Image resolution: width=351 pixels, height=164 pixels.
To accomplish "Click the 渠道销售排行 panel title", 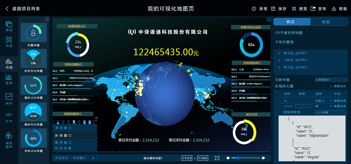I will (x=73, y=114).
